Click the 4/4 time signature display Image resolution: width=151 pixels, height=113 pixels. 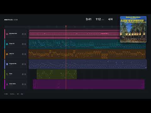point(110,19)
